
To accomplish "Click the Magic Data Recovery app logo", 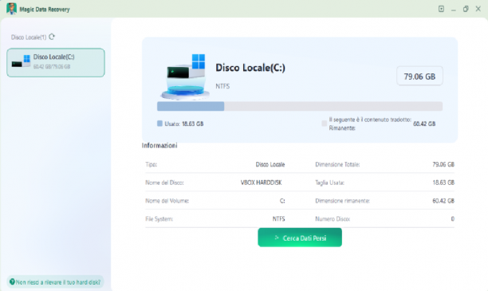I will (11, 9).
